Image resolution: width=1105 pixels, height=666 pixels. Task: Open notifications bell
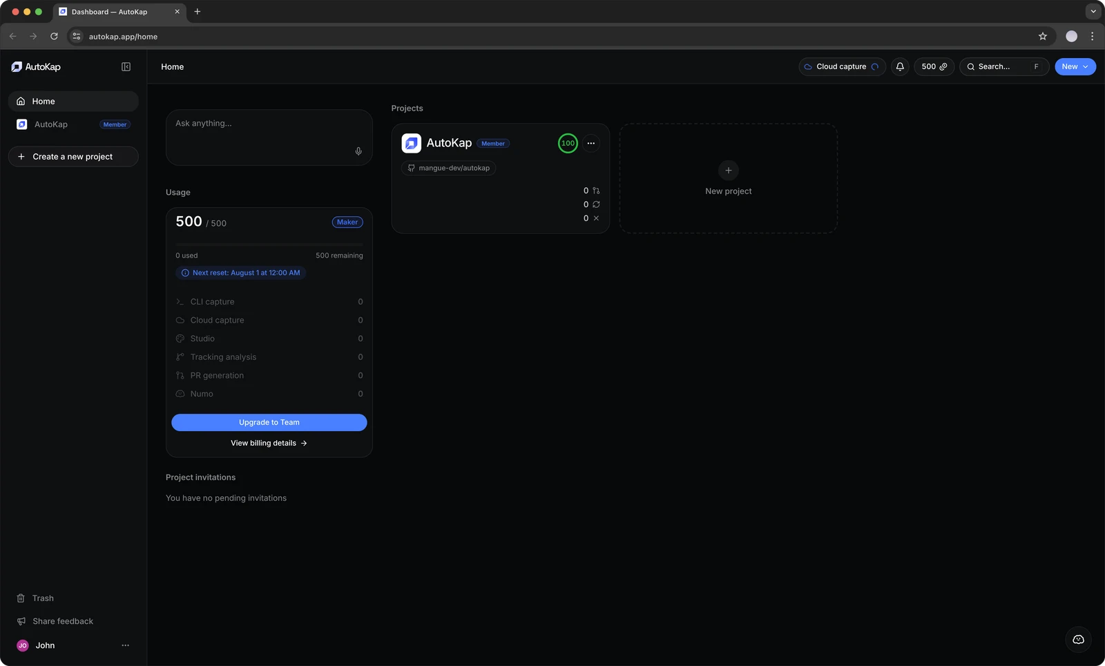click(x=900, y=67)
